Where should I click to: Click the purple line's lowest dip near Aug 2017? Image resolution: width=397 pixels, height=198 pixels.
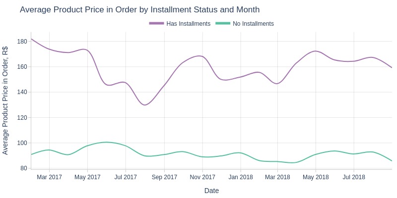point(144,105)
